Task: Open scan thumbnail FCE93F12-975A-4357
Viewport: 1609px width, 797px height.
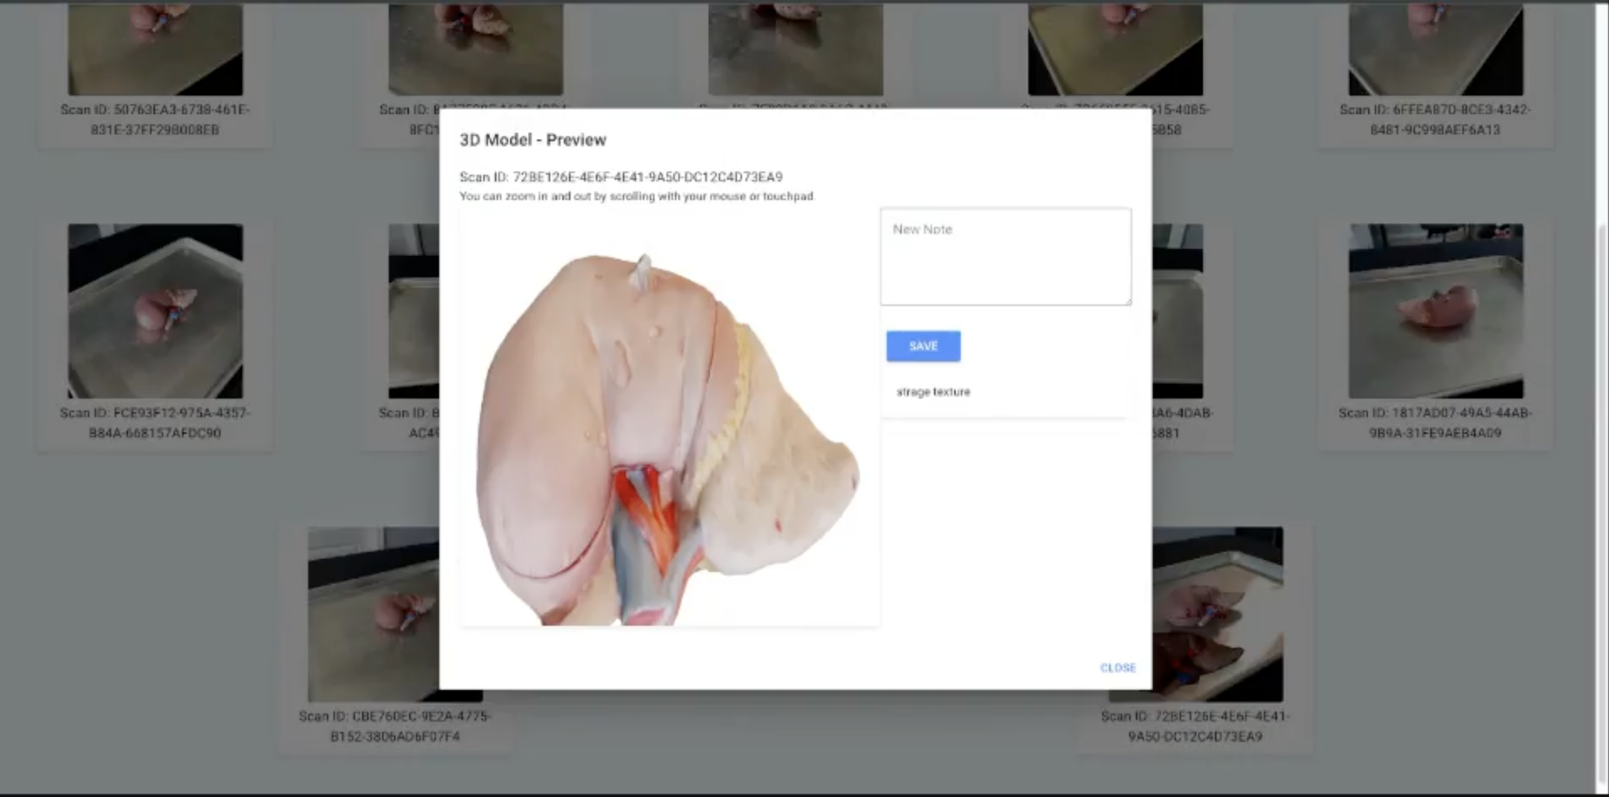Action: click(x=156, y=311)
